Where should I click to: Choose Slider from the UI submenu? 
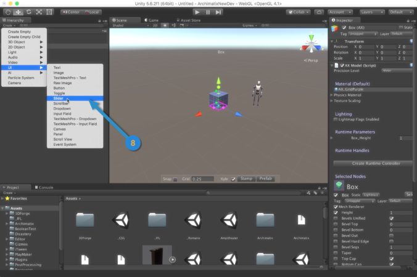tap(75, 98)
